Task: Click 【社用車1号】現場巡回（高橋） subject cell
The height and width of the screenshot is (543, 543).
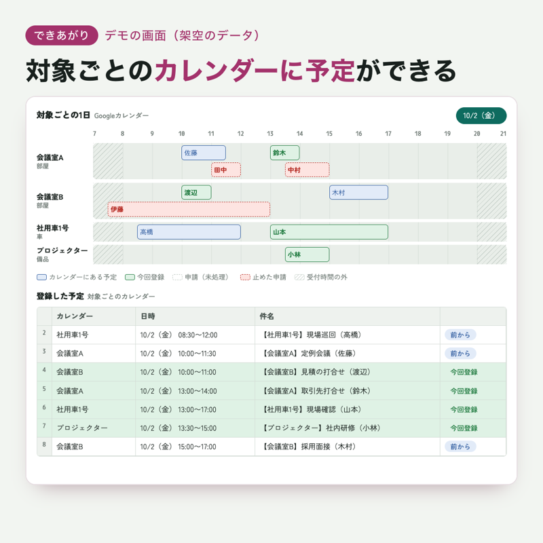Action: (348, 335)
